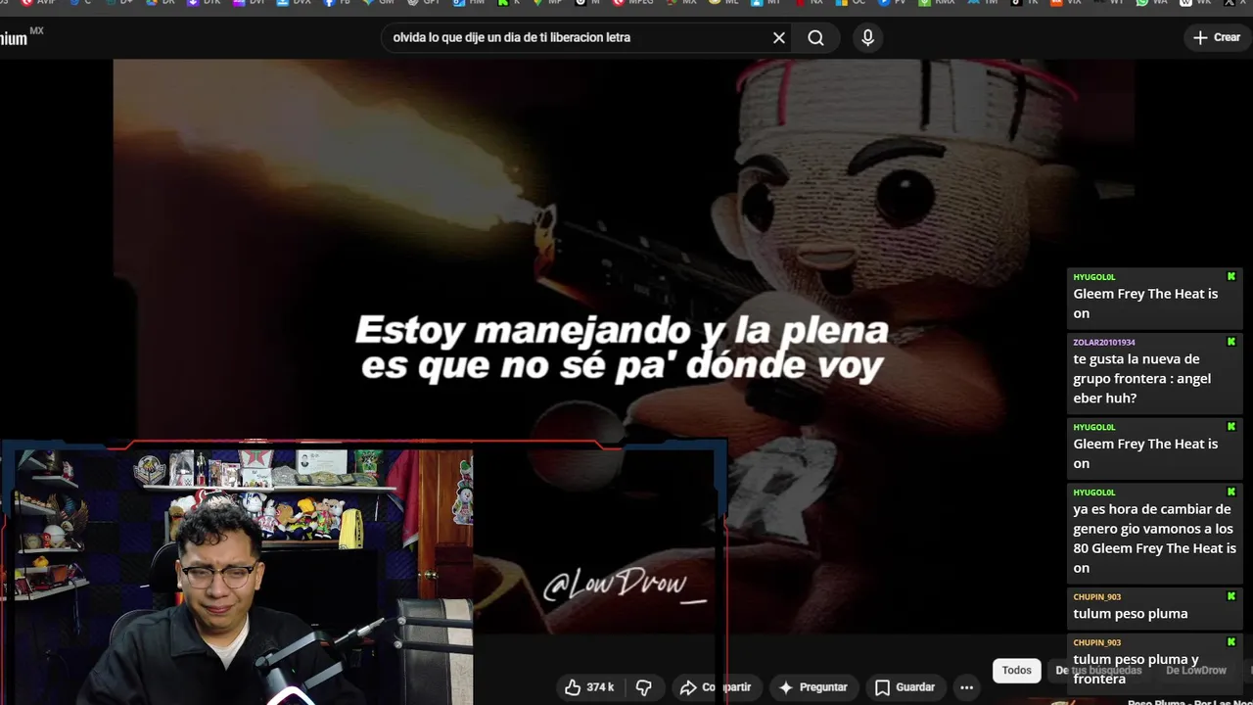The image size is (1253, 705).
Task: Open the WA WhatsApp bookmark
Action: [1151, 3]
